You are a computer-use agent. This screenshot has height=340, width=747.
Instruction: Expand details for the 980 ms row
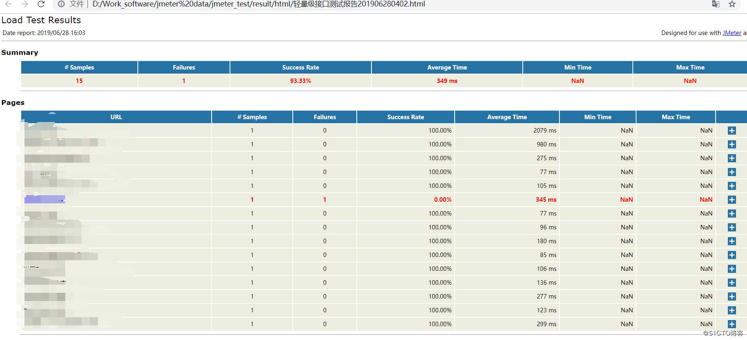(x=732, y=144)
